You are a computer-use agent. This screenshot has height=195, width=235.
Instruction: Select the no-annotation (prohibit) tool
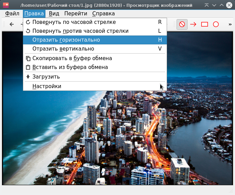(x=182, y=24)
